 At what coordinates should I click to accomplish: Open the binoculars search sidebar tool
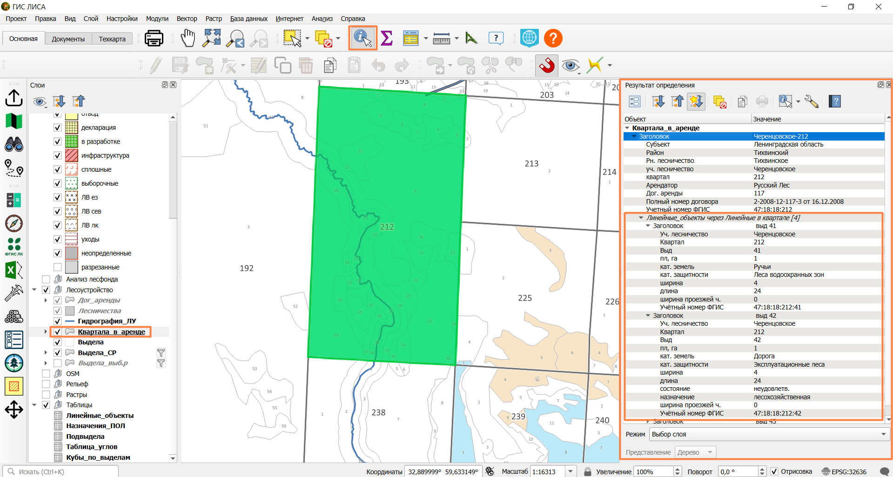(x=13, y=145)
